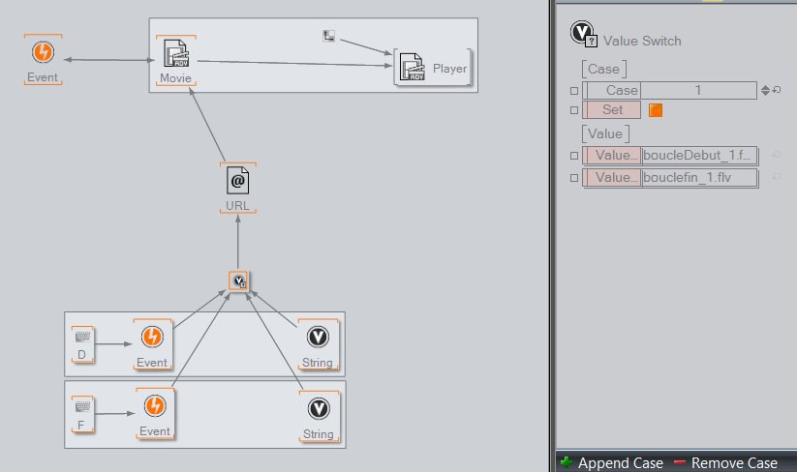Select the small Value Switch node
The height and width of the screenshot is (472, 797).
pyautogui.click(x=238, y=280)
